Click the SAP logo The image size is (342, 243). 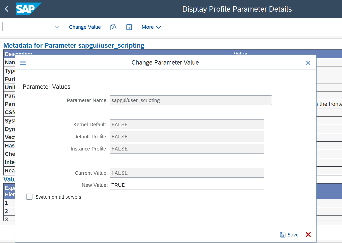28,9
